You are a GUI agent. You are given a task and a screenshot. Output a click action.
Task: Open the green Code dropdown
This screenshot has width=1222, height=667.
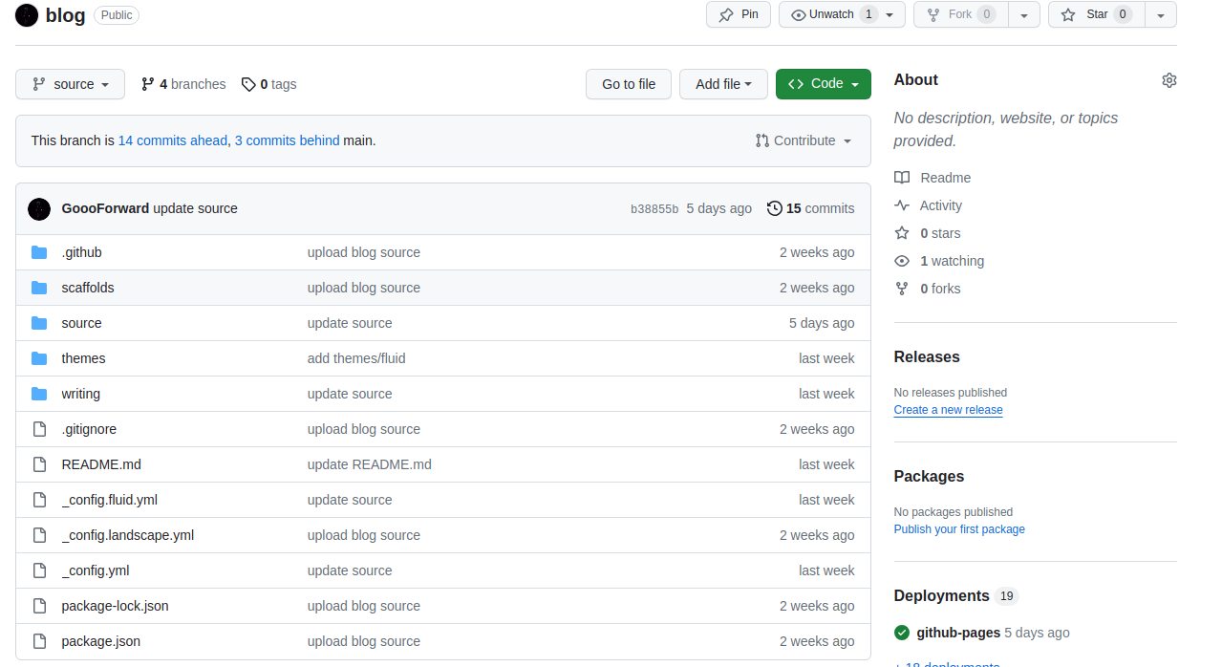pyautogui.click(x=824, y=84)
